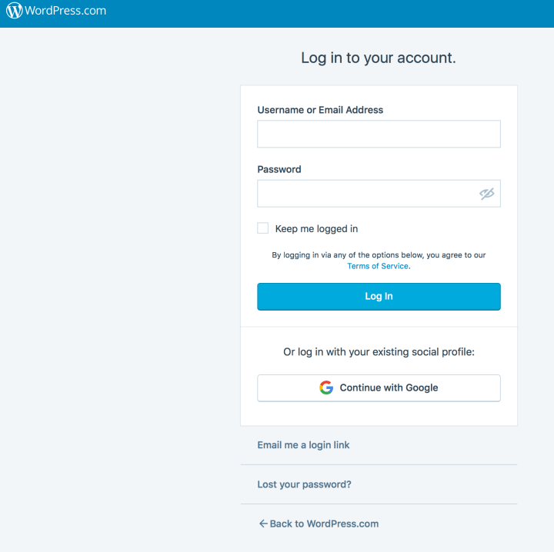Click the Google "G" logo icon
Screen dimensions: 554x552
pos(326,388)
